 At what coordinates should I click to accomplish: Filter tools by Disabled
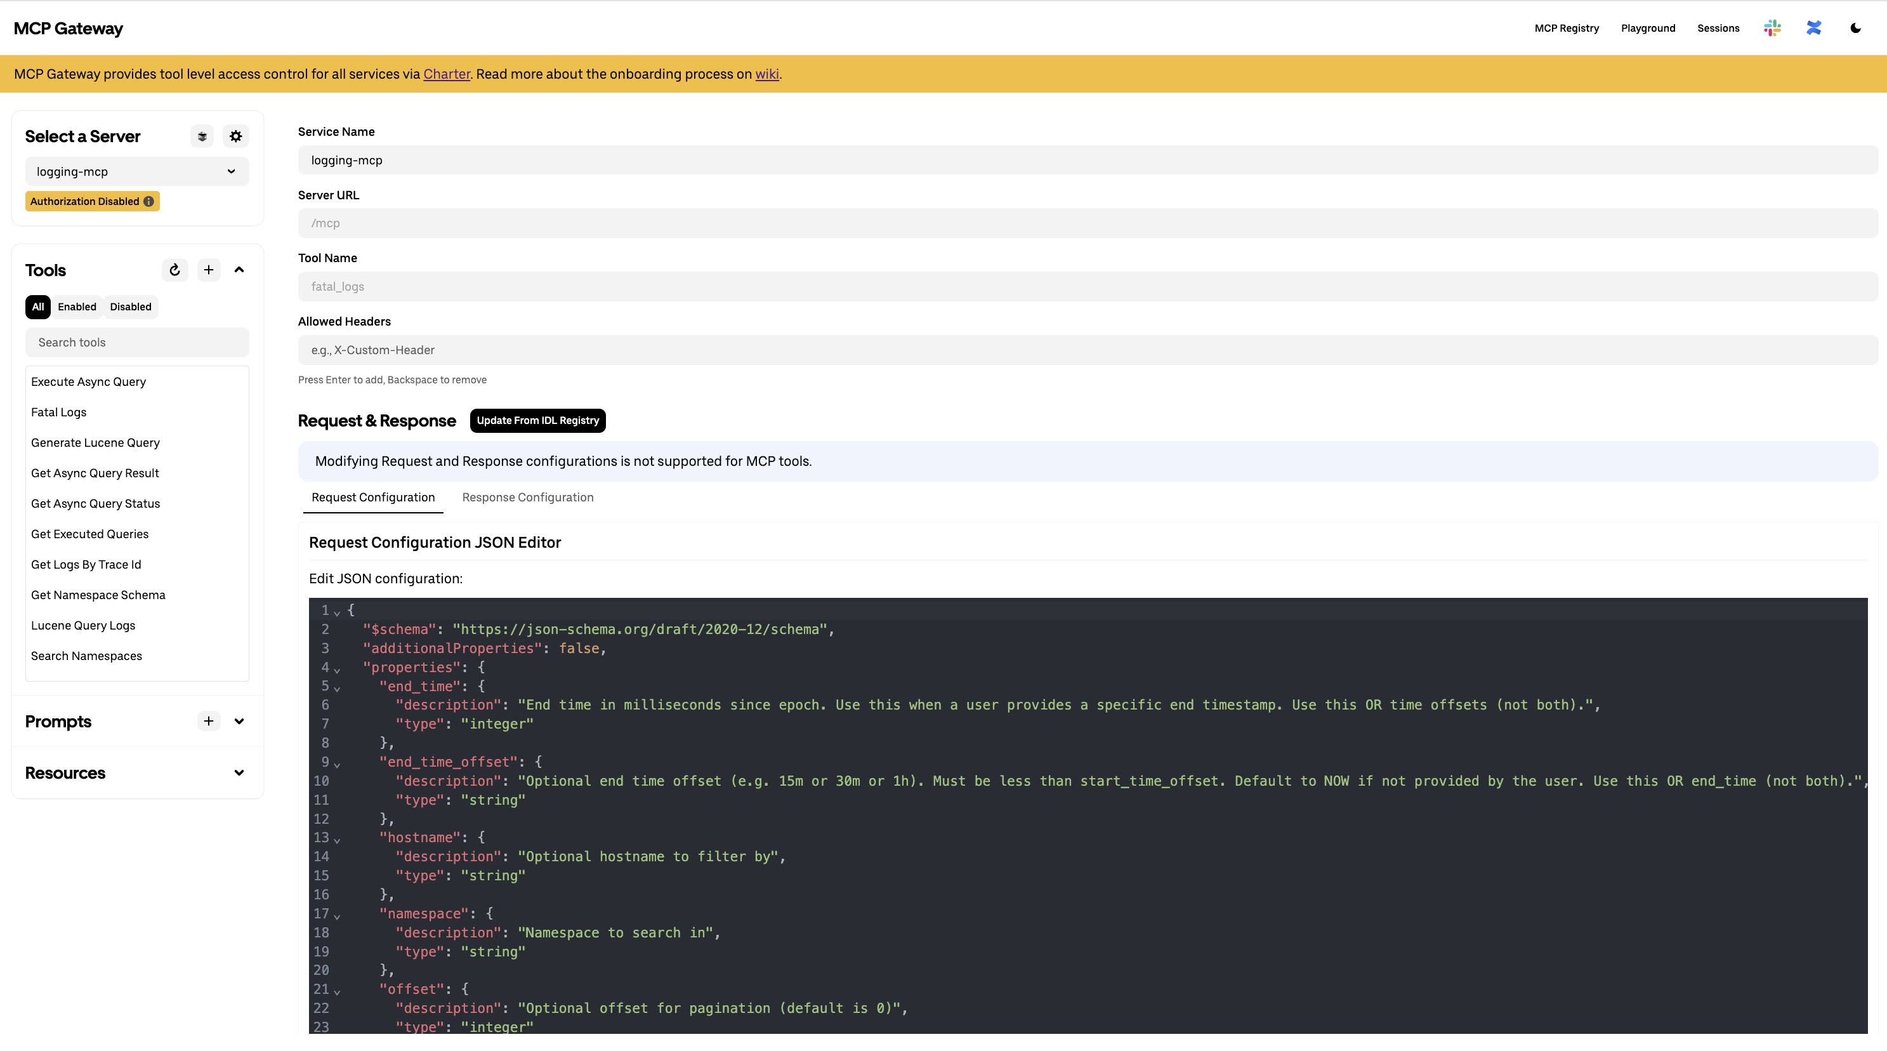click(131, 307)
